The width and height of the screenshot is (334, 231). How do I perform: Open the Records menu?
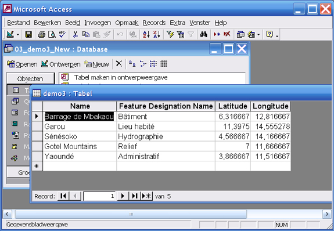(154, 23)
